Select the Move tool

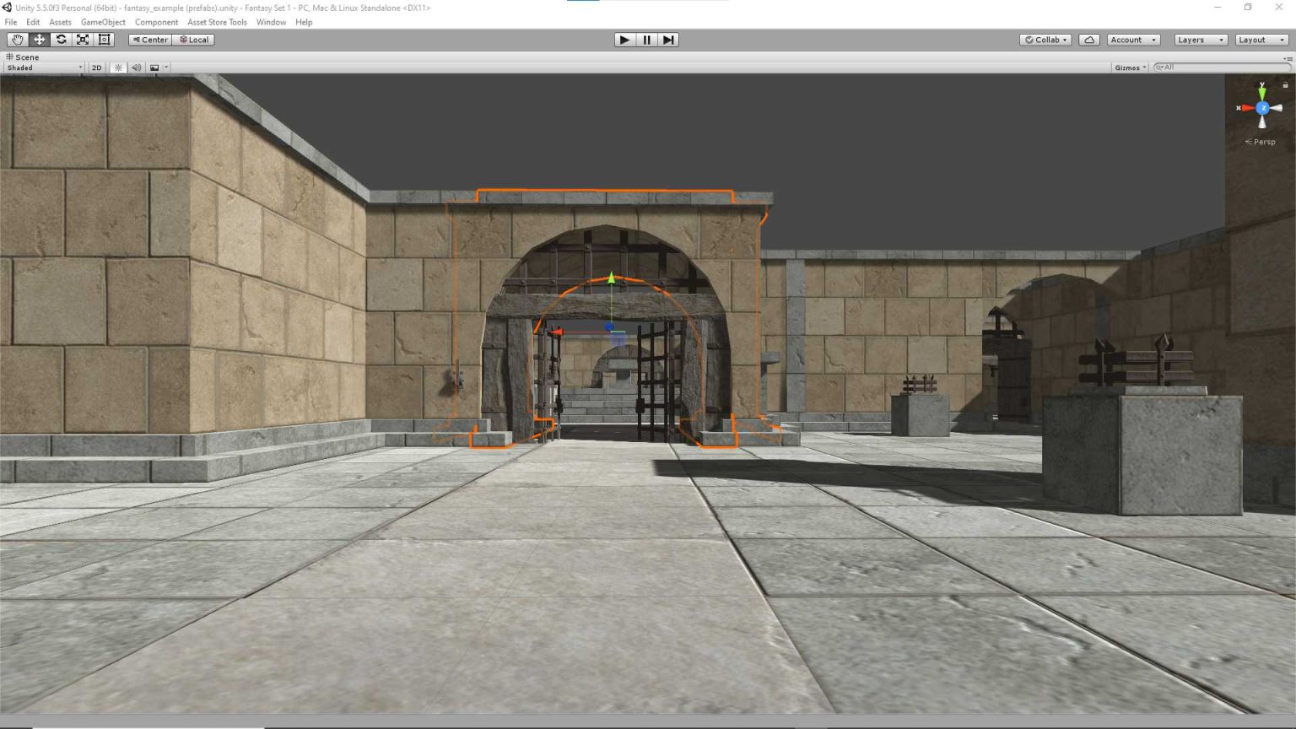tap(39, 40)
